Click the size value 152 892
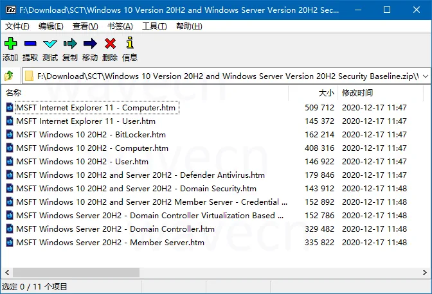 319,202
